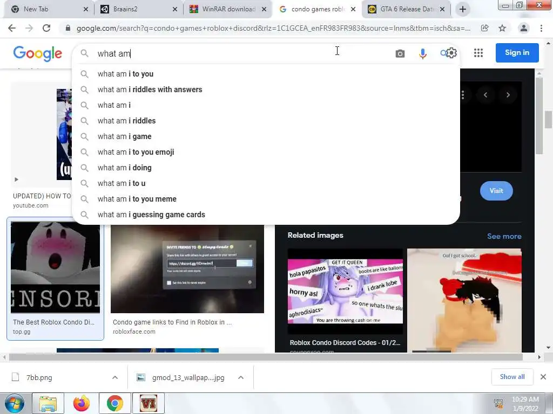Choose the plain 'what am i' suggestion

click(x=266, y=105)
